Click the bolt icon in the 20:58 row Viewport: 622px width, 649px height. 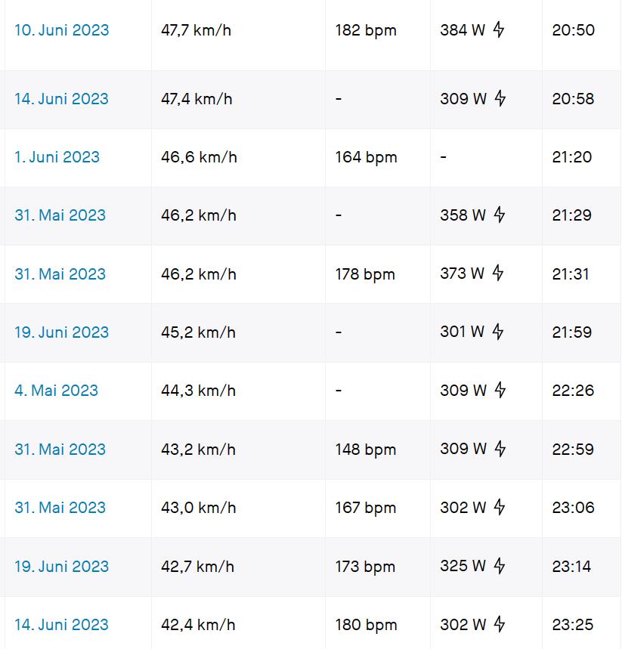click(x=499, y=99)
